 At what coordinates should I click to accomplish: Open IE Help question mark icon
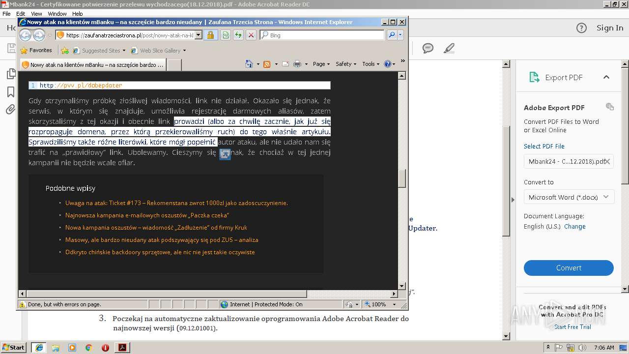click(x=388, y=64)
